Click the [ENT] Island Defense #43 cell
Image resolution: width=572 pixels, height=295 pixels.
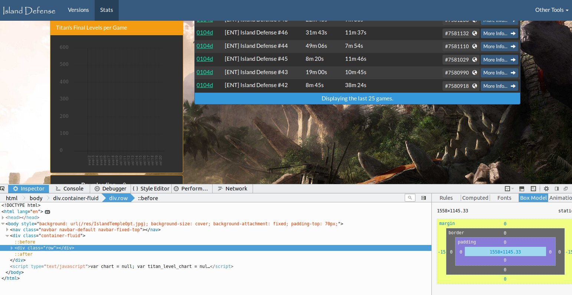point(256,72)
